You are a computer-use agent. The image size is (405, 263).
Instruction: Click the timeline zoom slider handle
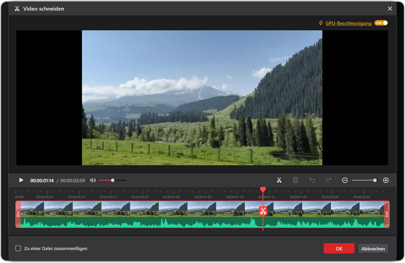(x=375, y=180)
